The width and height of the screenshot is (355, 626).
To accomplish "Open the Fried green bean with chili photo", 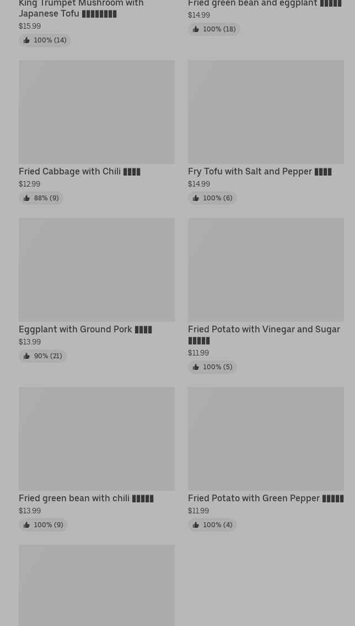I will [96, 438].
